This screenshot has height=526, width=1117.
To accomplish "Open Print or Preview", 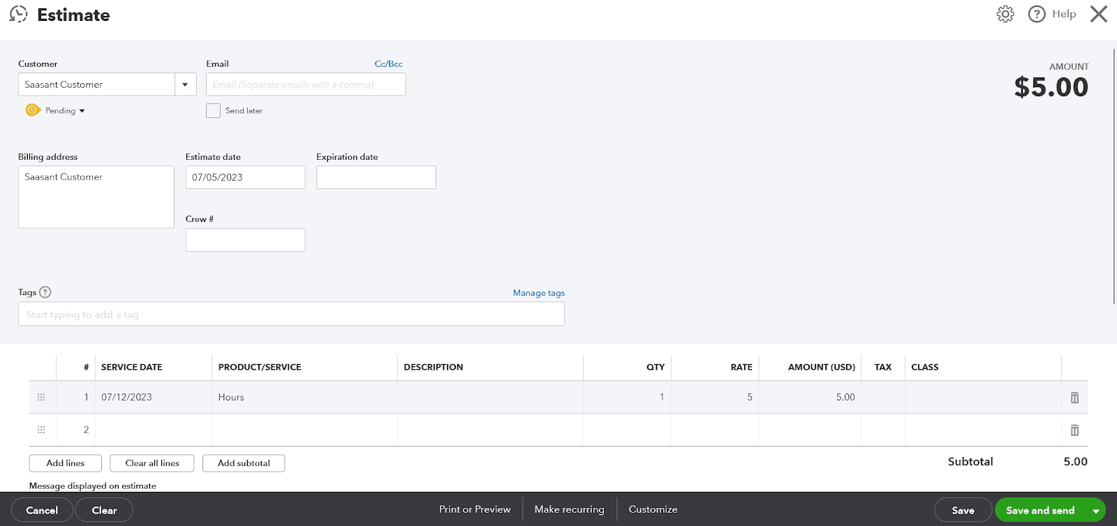I will (475, 509).
